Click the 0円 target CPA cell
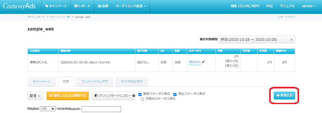 284,63
